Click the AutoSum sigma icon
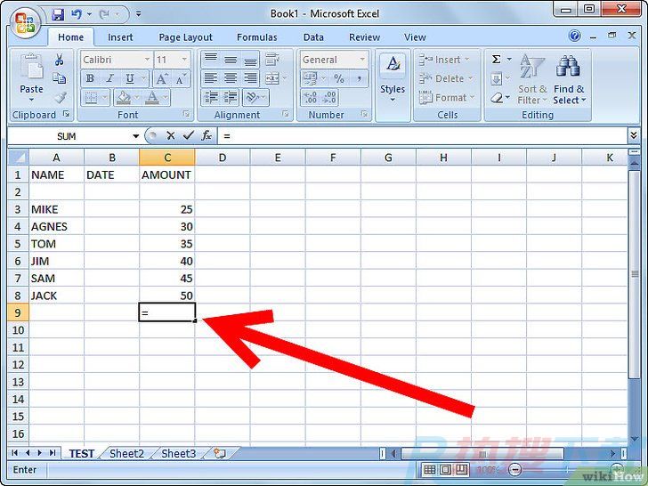 [x=497, y=60]
